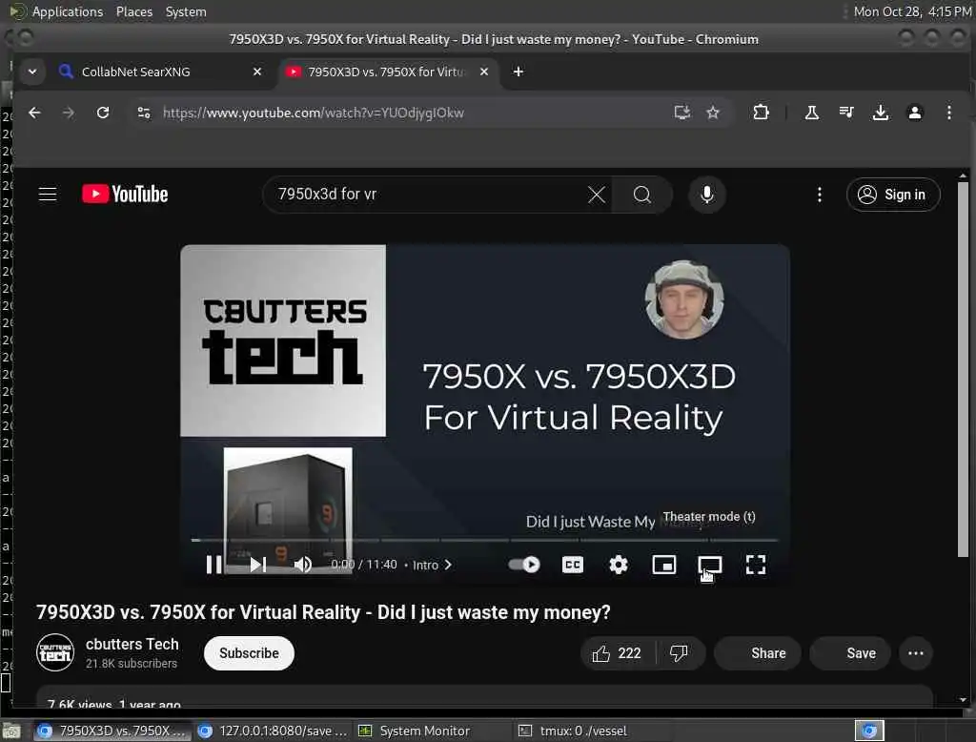Enable theater mode in the player
The image size is (976, 742).
[709, 565]
